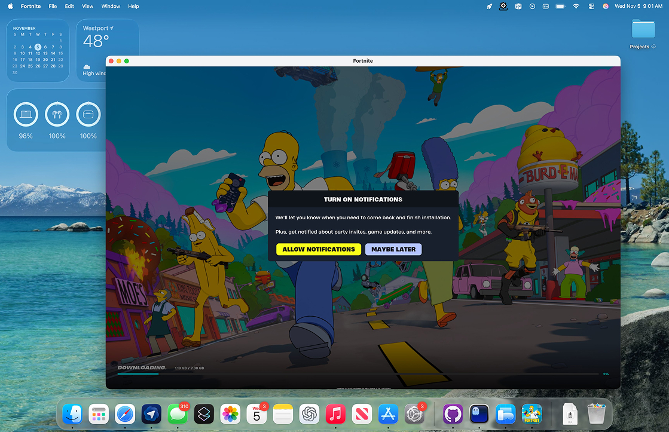Open the Photos app in the Dock
Screen dimensions: 669x432
230,413
